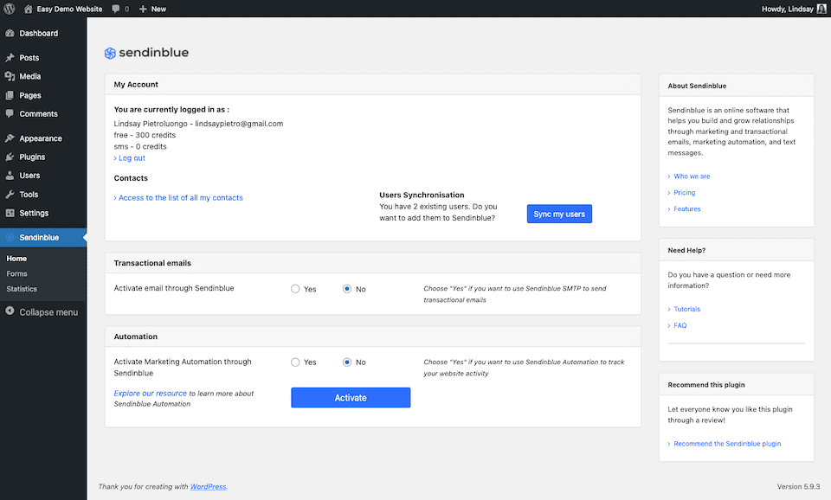
Task: Click the Sync my users button
Action: (x=559, y=214)
